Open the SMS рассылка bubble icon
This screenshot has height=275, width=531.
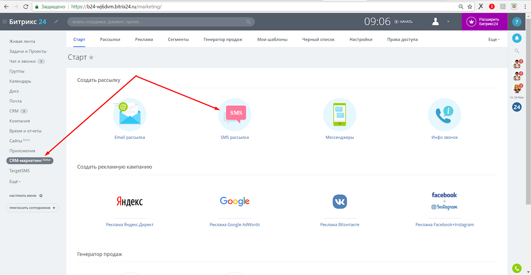click(x=235, y=115)
